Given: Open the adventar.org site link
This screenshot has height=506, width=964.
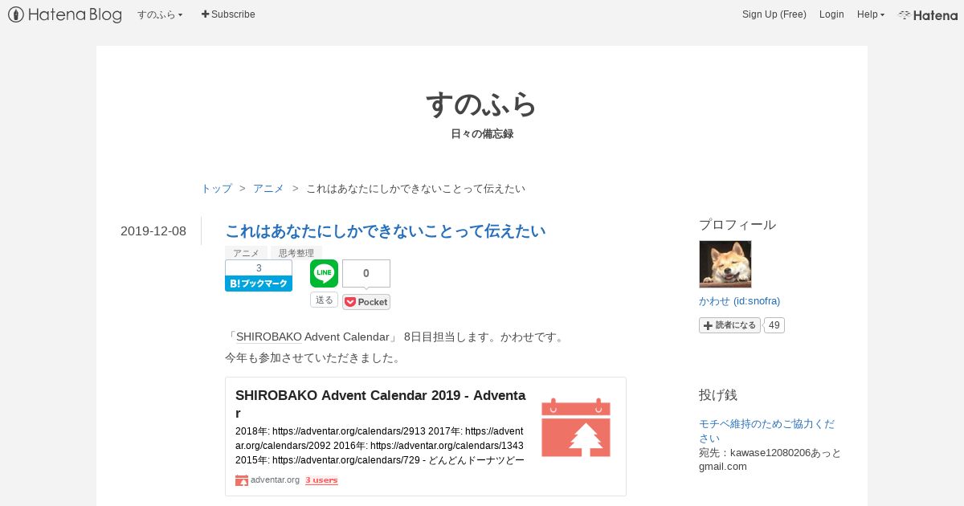Looking at the screenshot, I should coord(275,480).
